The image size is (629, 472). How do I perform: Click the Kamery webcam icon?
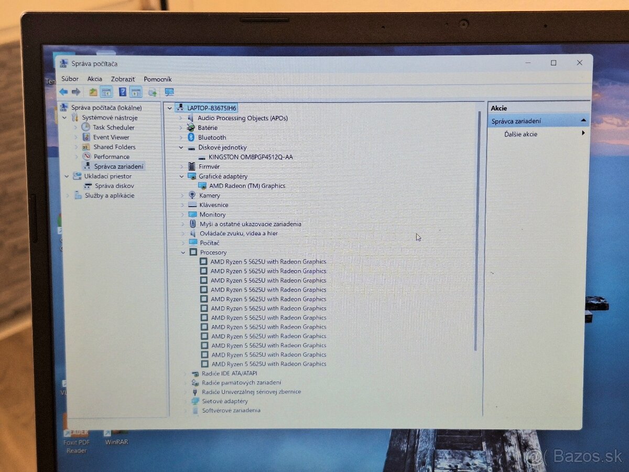(x=192, y=195)
